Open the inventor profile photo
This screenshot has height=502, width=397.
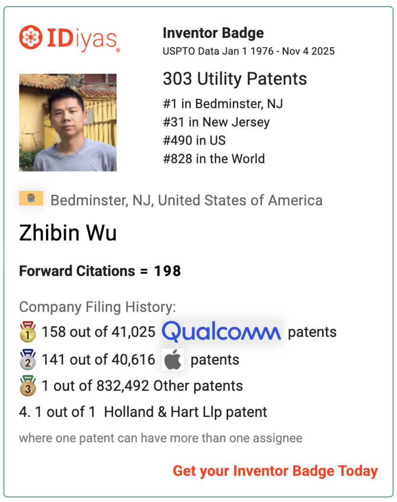tap(68, 122)
